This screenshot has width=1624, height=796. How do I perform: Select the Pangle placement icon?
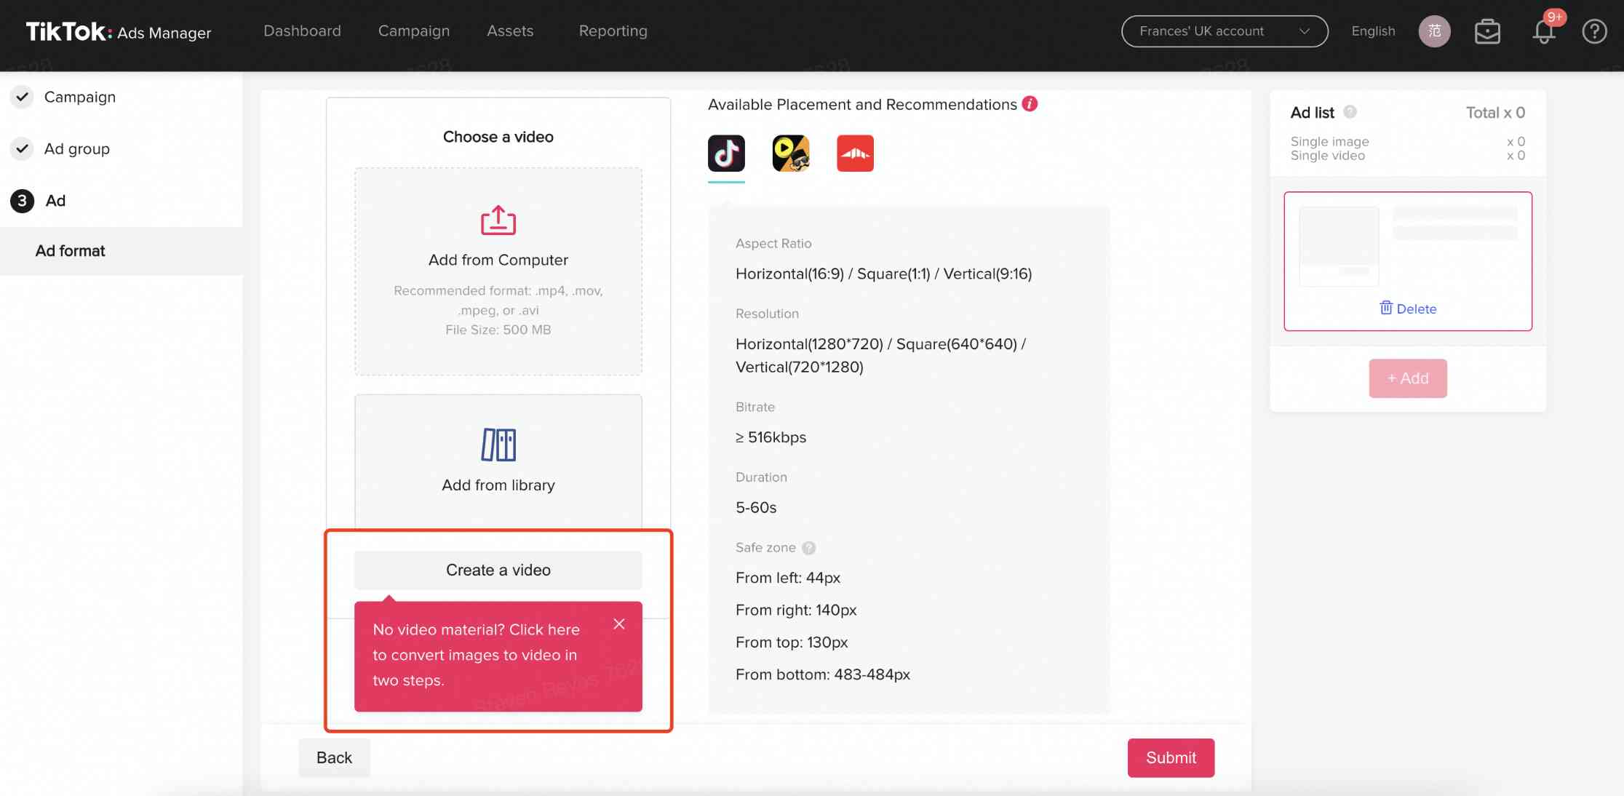pos(856,154)
